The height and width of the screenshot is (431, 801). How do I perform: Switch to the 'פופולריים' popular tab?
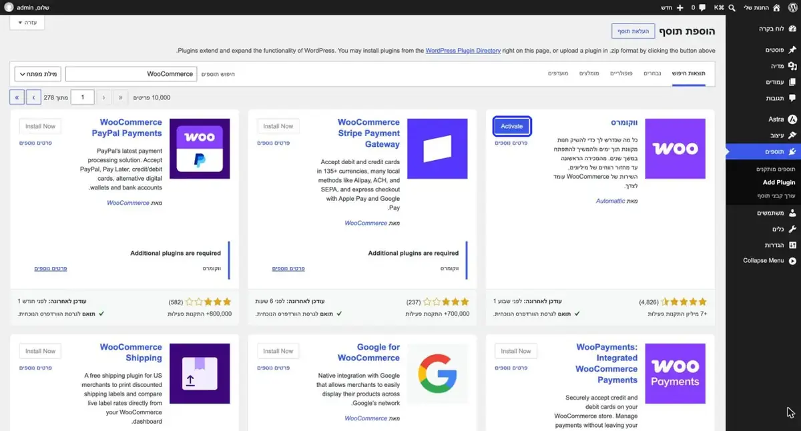[621, 73]
